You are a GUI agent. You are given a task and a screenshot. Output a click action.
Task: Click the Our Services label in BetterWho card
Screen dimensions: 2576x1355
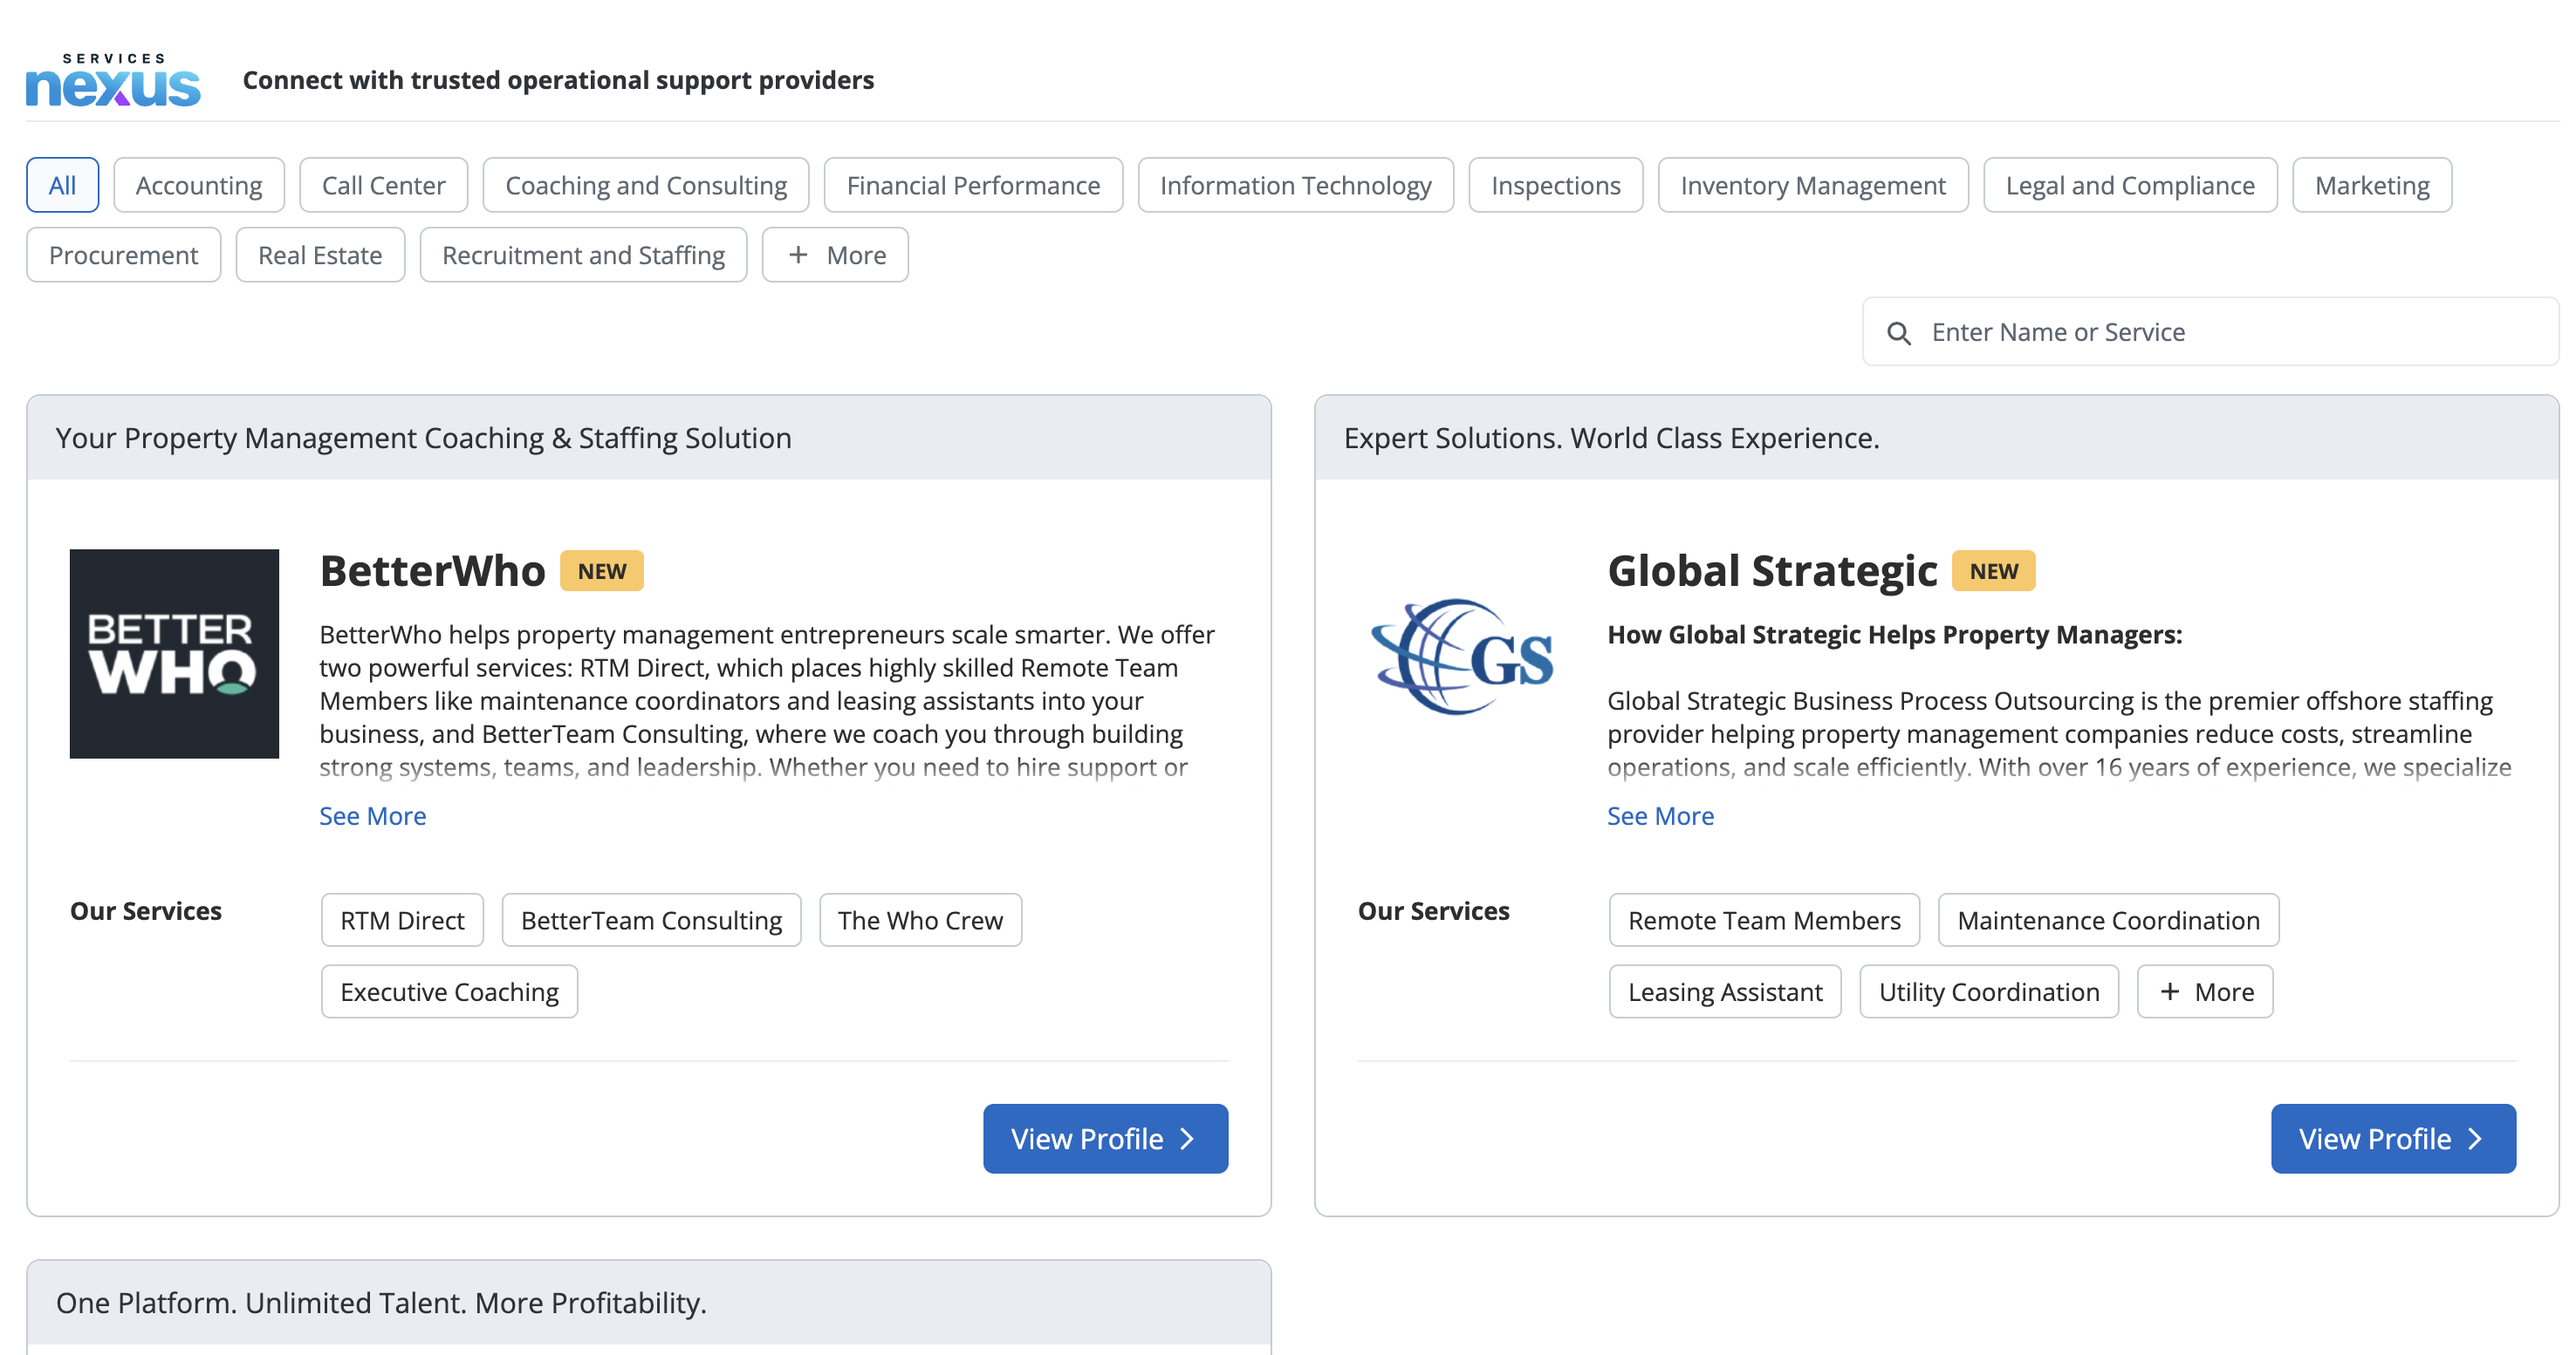[146, 911]
